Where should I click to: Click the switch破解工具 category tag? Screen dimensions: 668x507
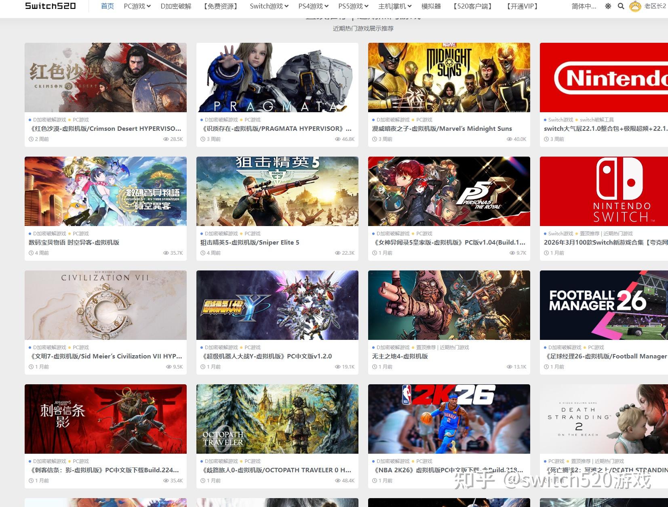(x=597, y=119)
